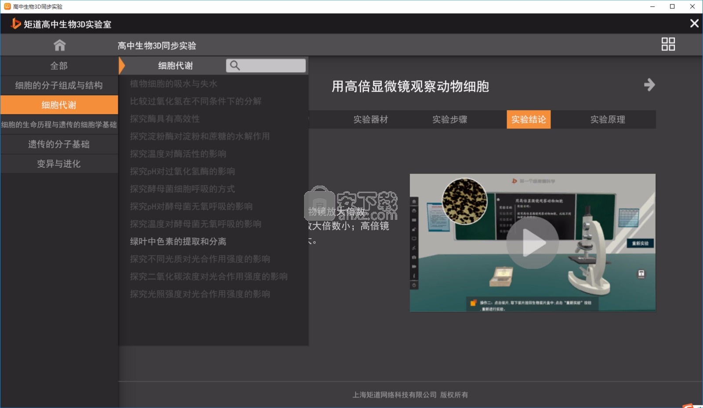The width and height of the screenshot is (703, 408).
Task: Close the lab panel with X
Action: 694,23
